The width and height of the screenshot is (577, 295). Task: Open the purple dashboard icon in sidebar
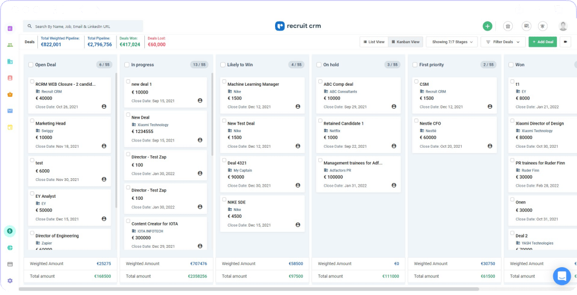[x=10, y=28]
